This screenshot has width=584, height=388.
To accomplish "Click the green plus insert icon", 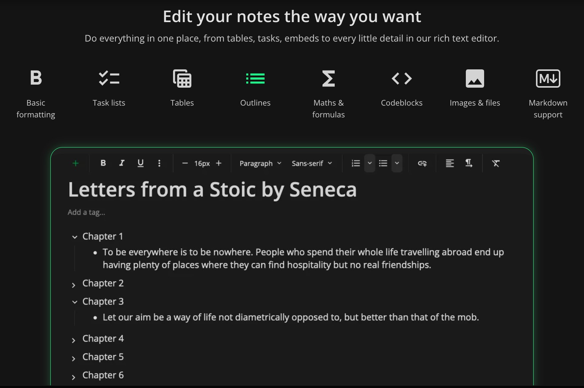I will pyautogui.click(x=75, y=164).
